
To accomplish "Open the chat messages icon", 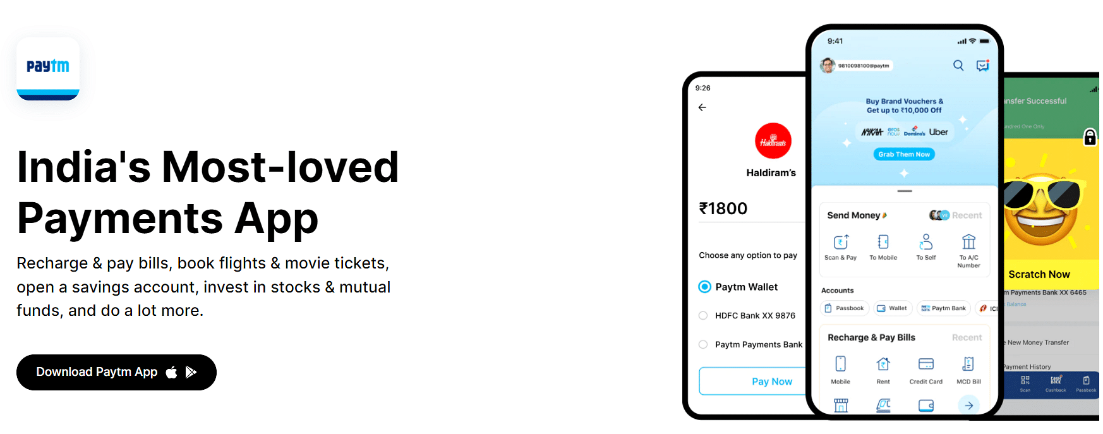I will pos(982,65).
